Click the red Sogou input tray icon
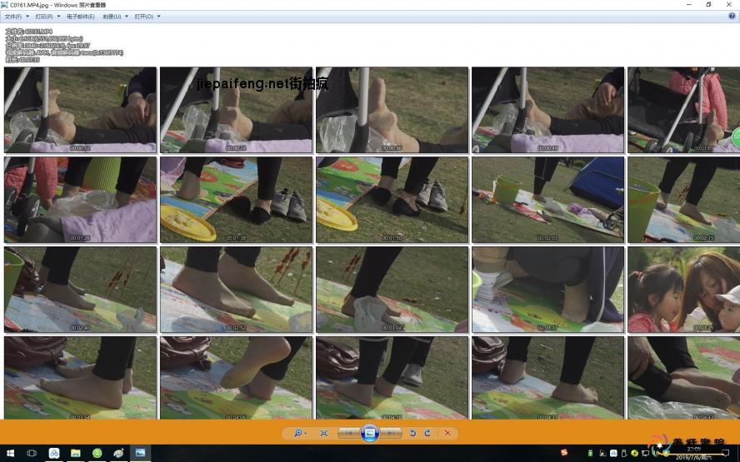 [x=564, y=453]
